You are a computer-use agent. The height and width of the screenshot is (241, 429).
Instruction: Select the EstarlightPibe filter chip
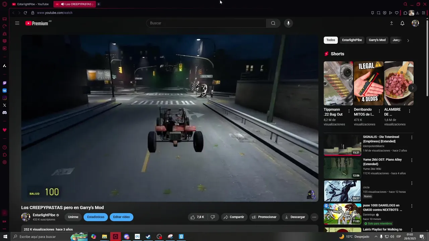click(x=352, y=40)
